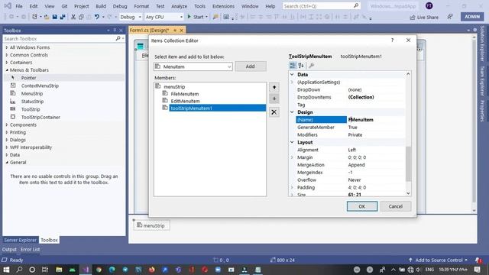Select StatusStrip in the Toolbox
The image size is (489, 275).
pos(32,102)
